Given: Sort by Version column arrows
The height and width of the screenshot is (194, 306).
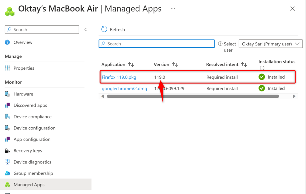Looking at the screenshot, I should pyautogui.click(x=175, y=64).
